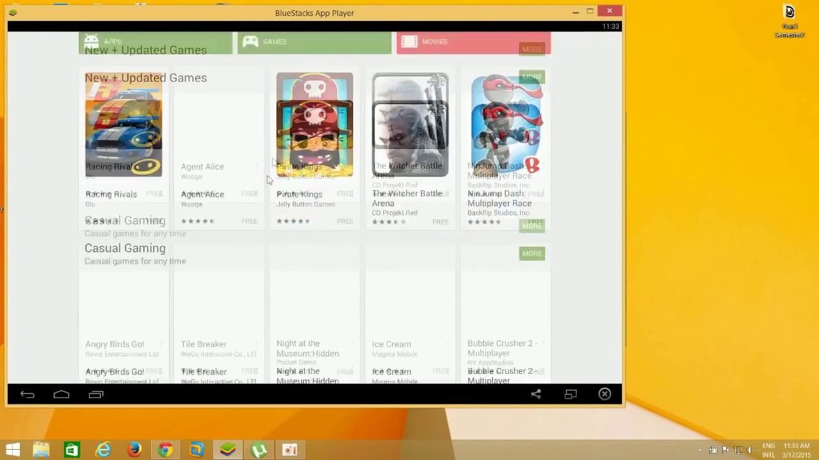Launch Internet Explorer from the taskbar
This screenshot has width=819, height=460.
point(103,450)
